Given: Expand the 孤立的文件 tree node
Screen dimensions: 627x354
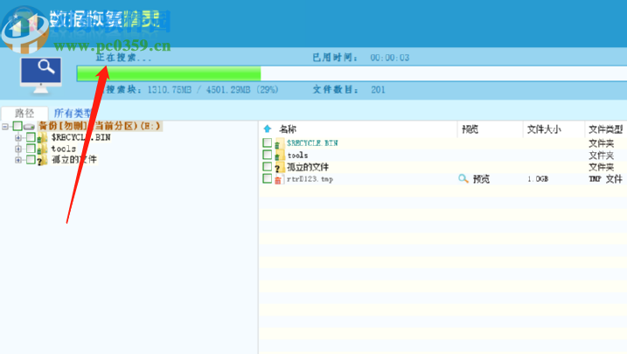Looking at the screenshot, I should click(x=18, y=160).
